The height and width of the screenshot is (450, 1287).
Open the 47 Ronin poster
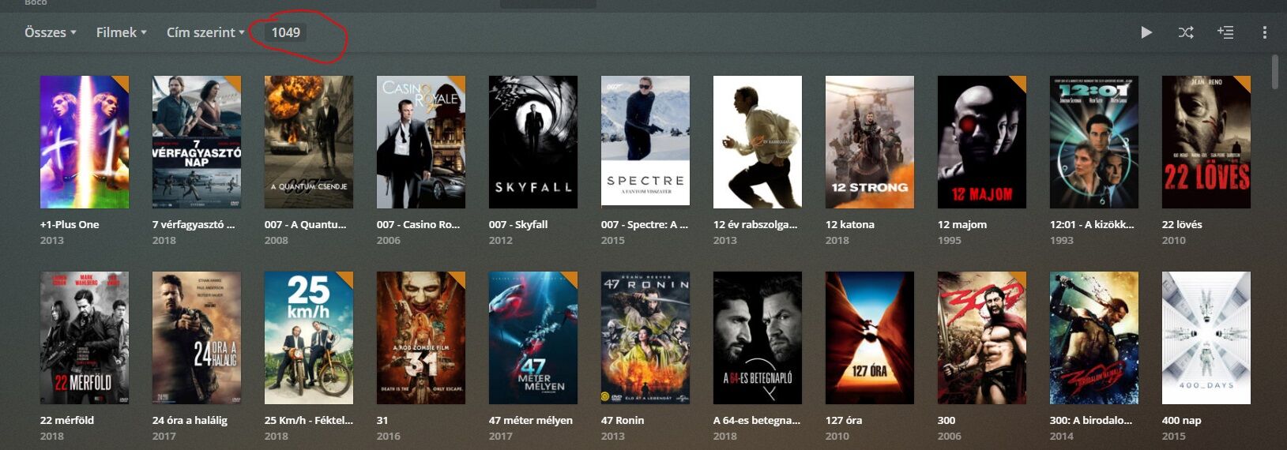click(645, 338)
